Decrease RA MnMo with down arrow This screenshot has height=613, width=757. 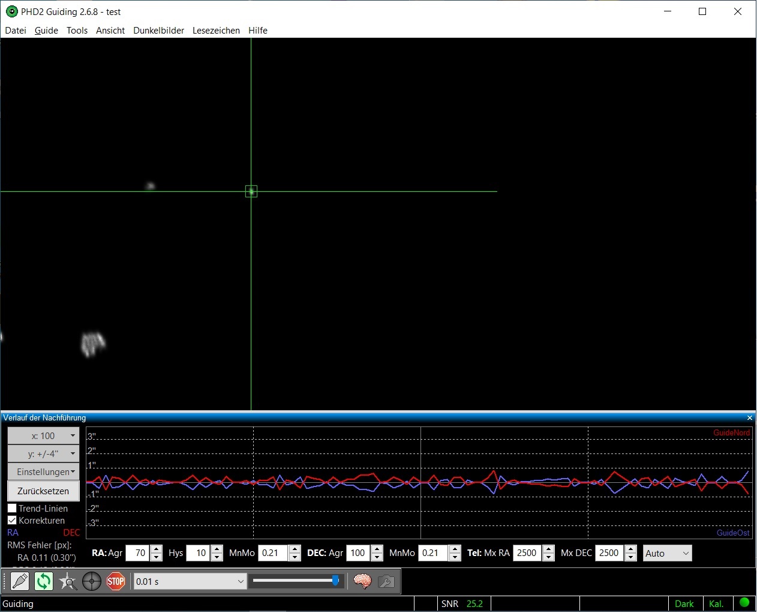click(x=295, y=557)
